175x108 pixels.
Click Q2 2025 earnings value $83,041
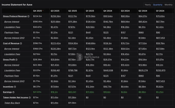pyautogui.click(x=72, y=92)
